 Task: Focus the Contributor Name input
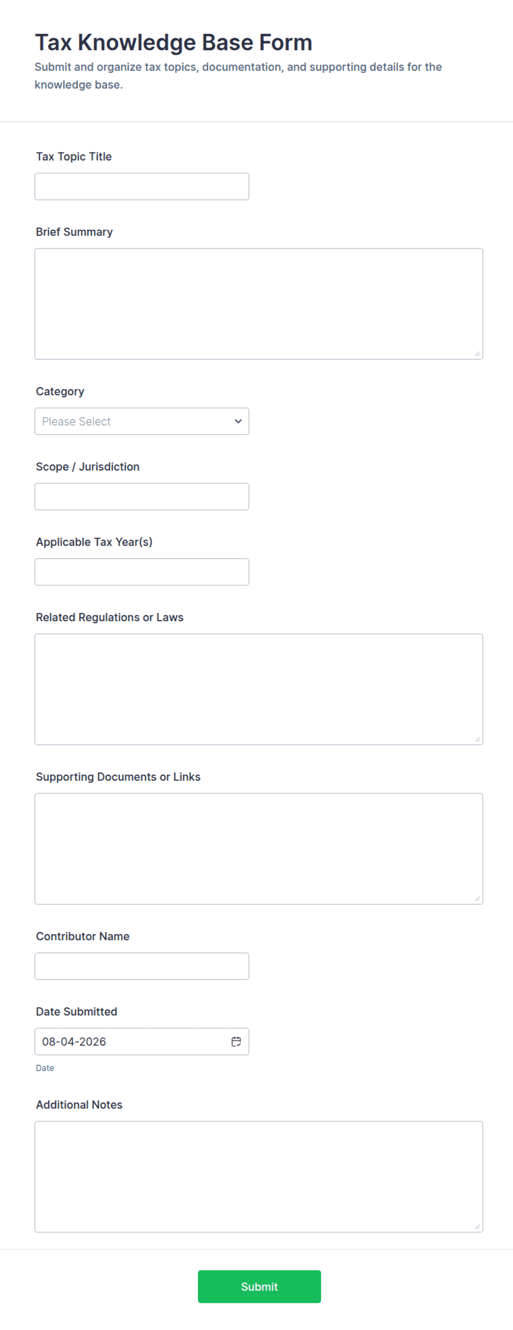(142, 966)
